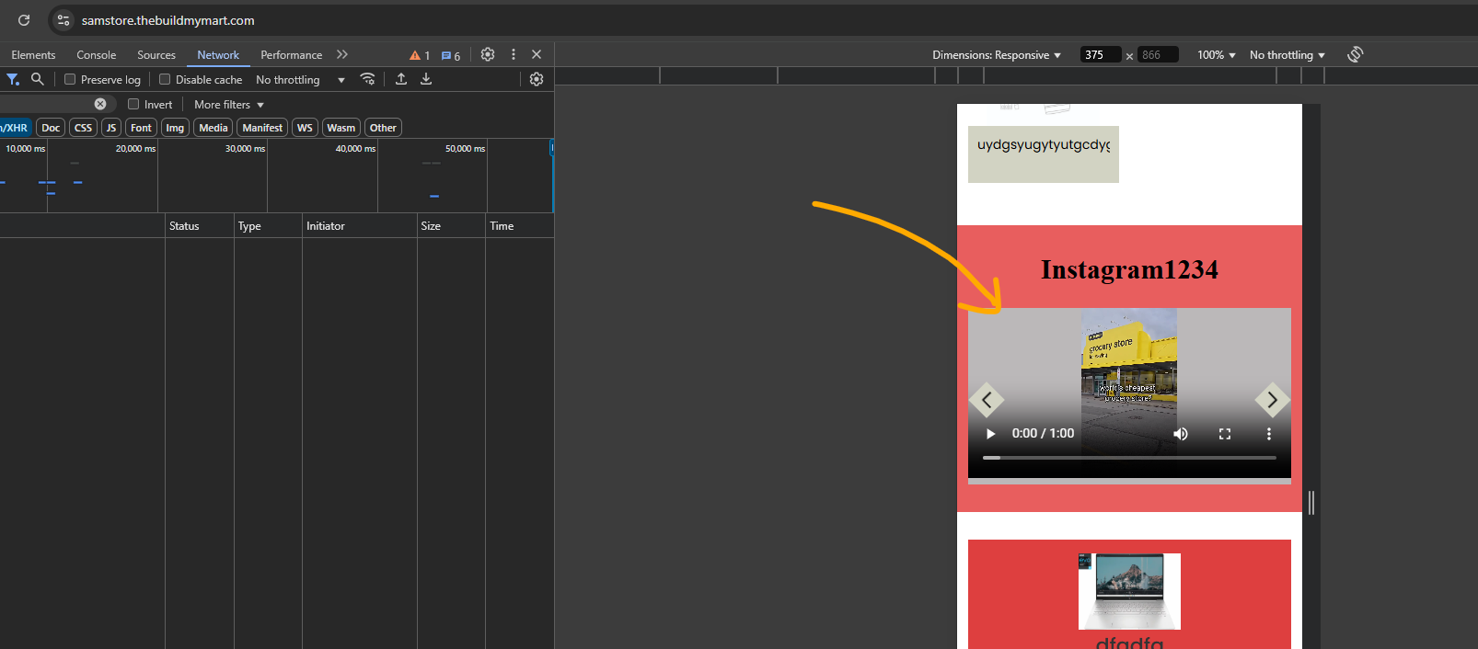Click the viewport width field 375

(x=1100, y=55)
